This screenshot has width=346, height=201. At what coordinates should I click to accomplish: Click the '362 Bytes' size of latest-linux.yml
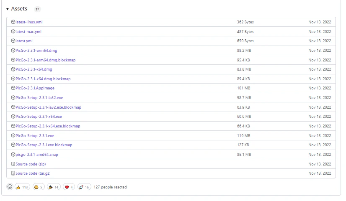point(245,22)
